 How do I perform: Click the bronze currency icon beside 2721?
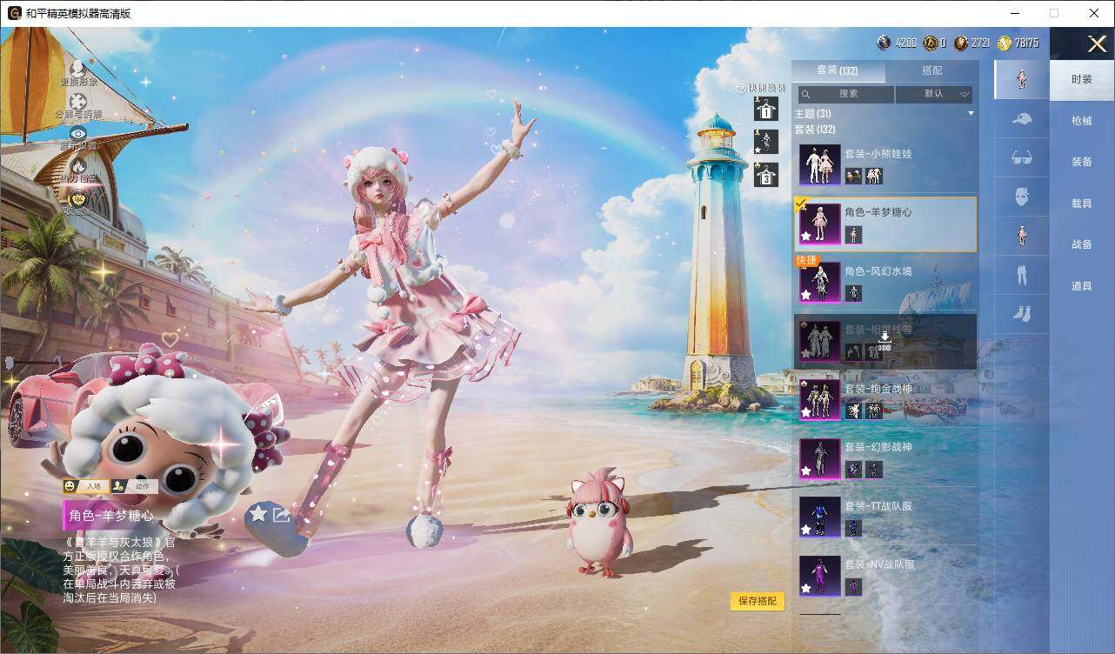pyautogui.click(x=961, y=43)
